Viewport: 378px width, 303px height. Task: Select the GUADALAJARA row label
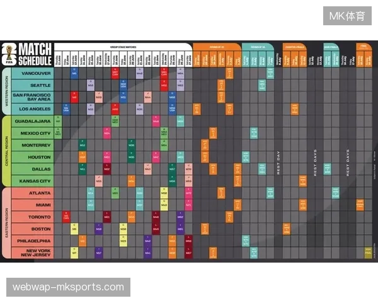click(33, 121)
